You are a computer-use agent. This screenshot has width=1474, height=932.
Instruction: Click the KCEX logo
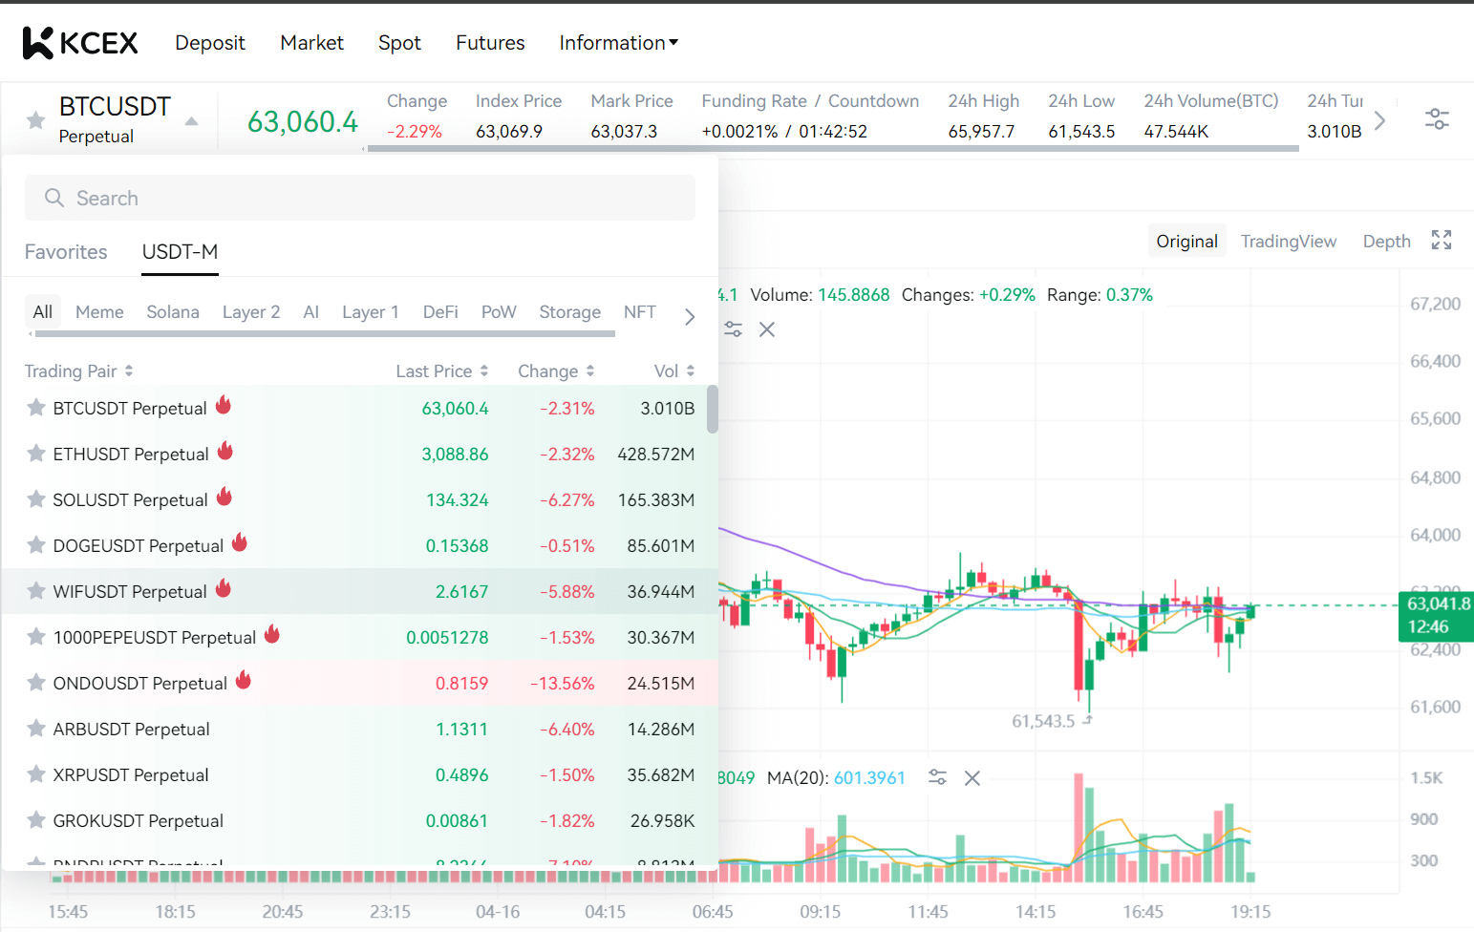tap(80, 41)
